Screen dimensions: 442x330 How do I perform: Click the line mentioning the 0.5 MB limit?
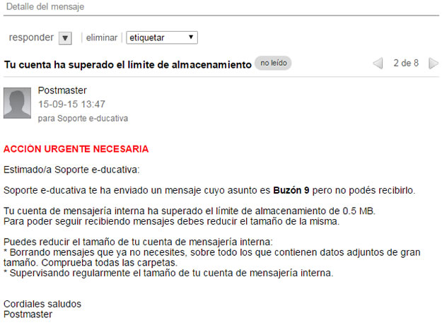(190, 211)
